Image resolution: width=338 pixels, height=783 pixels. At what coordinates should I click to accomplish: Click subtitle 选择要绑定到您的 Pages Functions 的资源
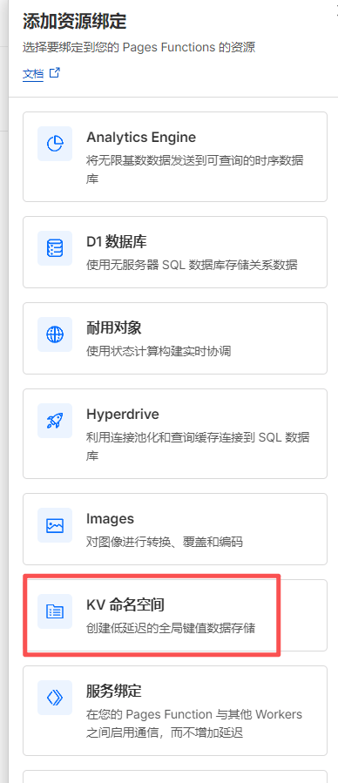coord(139,48)
